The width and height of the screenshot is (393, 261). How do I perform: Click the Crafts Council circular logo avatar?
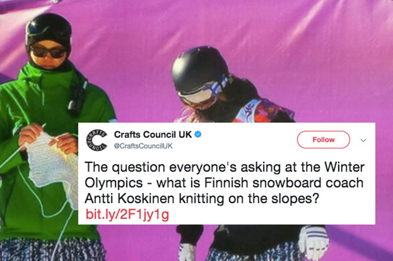(97, 140)
